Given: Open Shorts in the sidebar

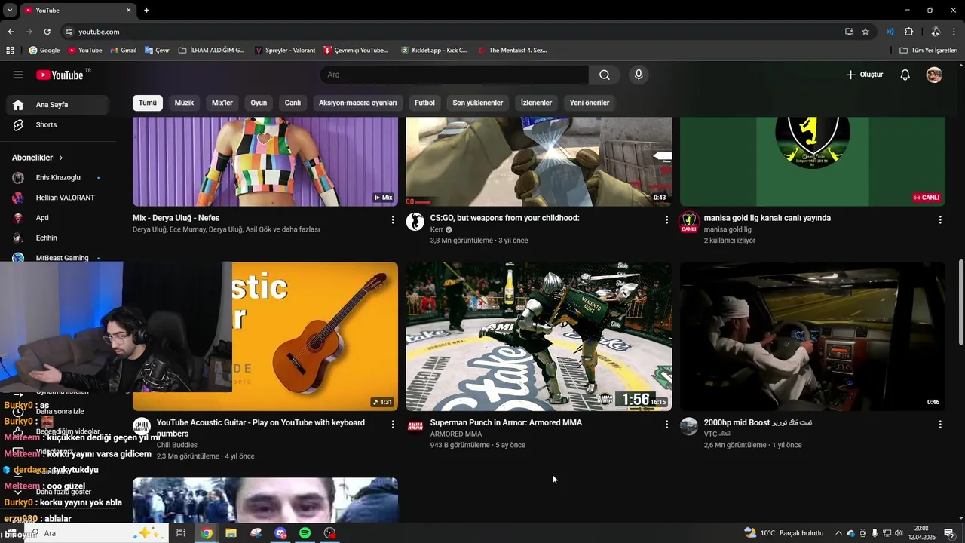Looking at the screenshot, I should tap(57, 124).
